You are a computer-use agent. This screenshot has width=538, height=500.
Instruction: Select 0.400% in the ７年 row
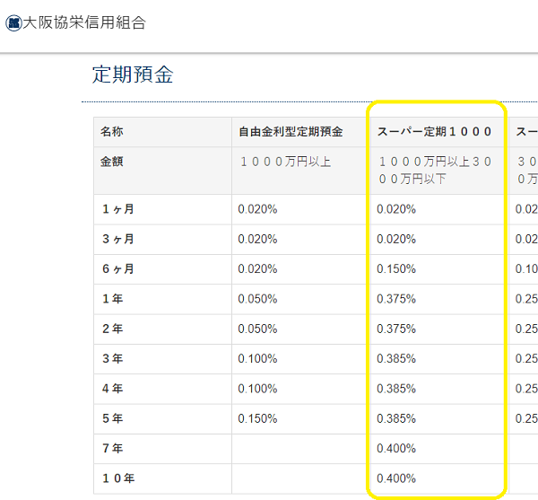tap(396, 448)
